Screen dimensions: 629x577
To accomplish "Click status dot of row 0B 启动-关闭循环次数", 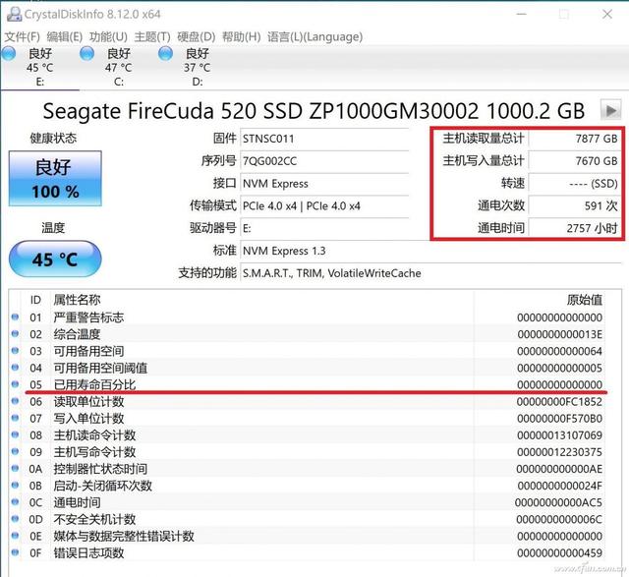I will [x=16, y=486].
